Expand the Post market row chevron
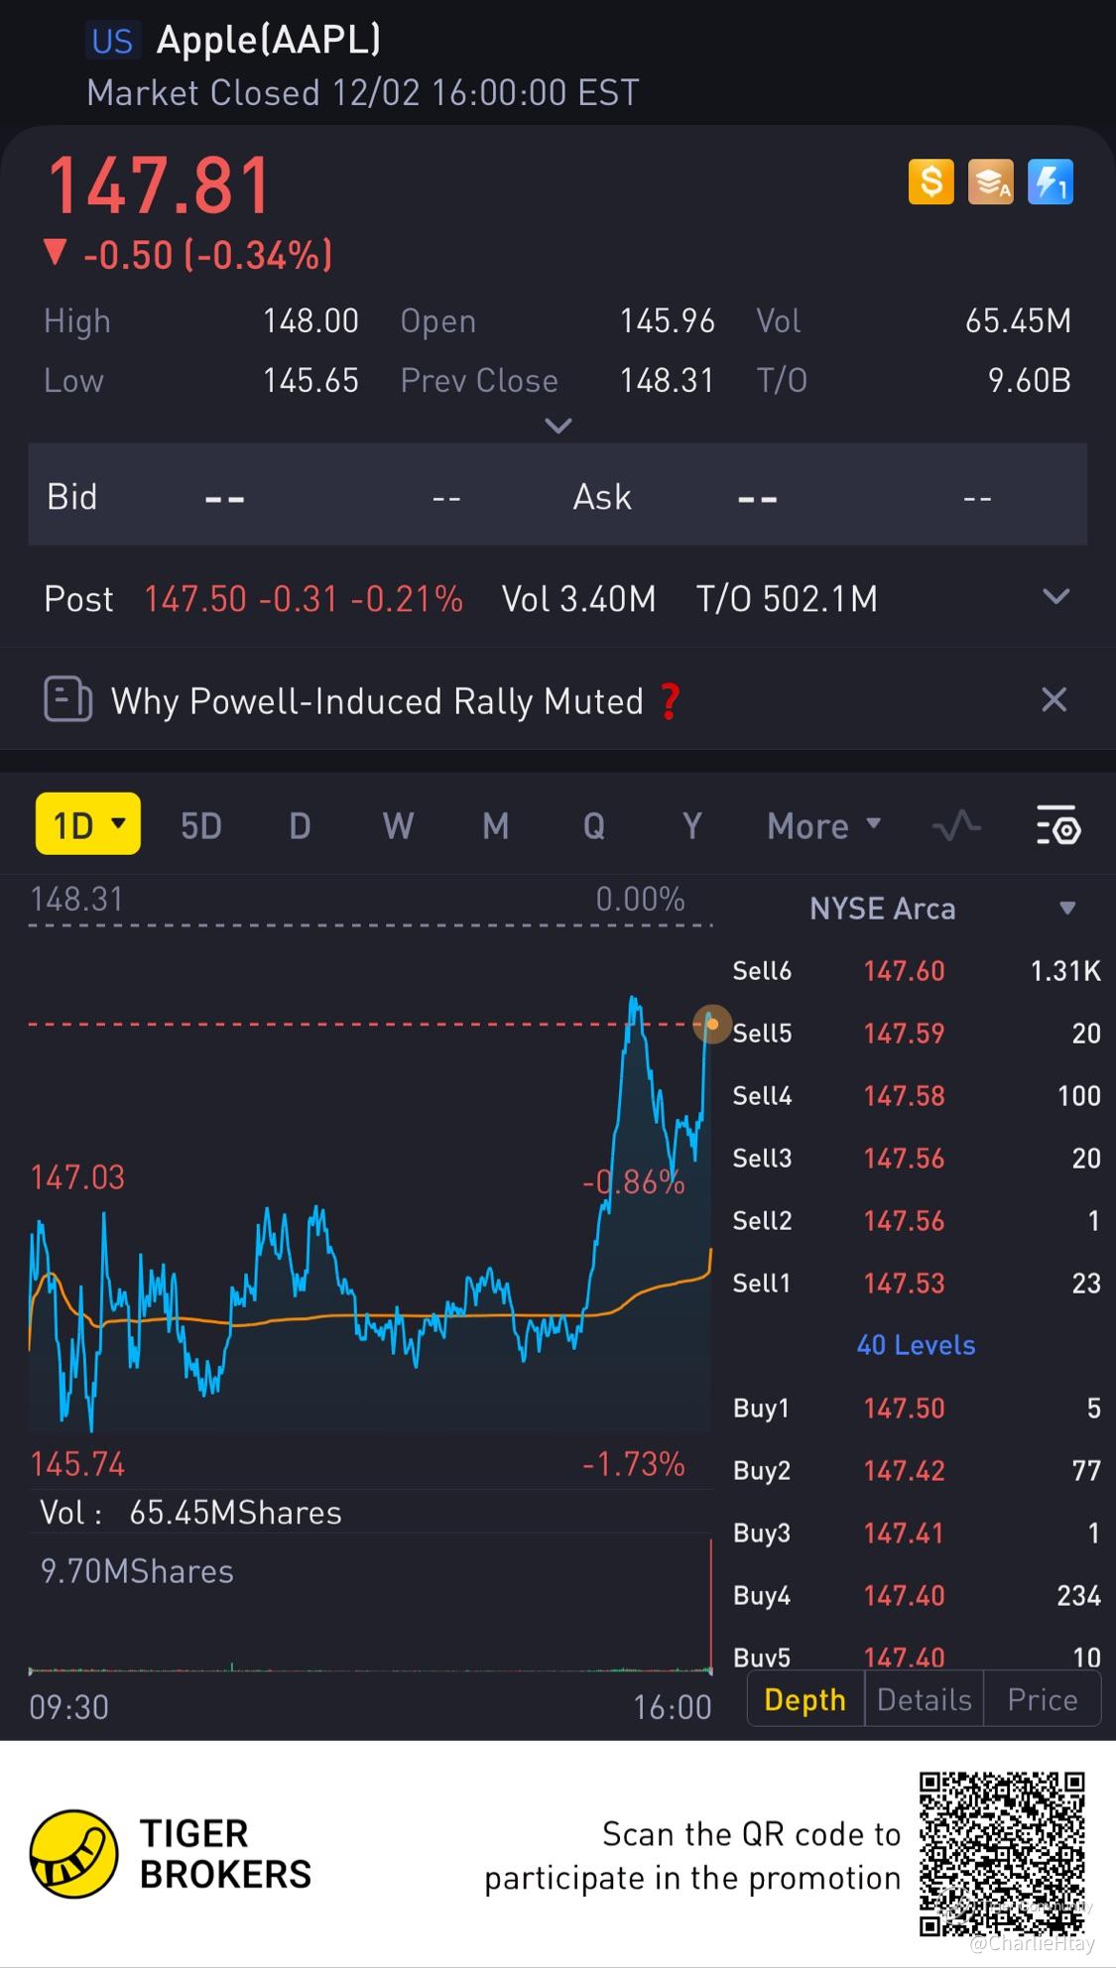Screen dimensions: 1116x1968 coord(1056,597)
